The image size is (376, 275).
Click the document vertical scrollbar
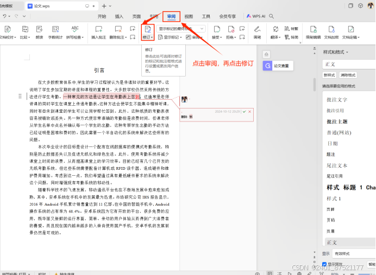315,85
